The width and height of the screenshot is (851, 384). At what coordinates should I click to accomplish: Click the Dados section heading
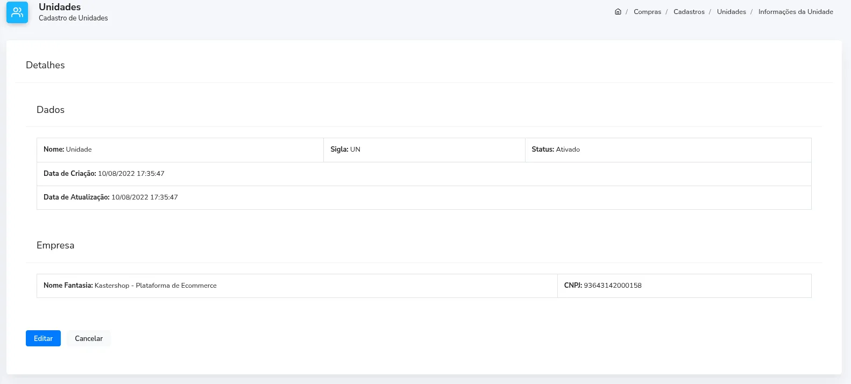pos(51,110)
